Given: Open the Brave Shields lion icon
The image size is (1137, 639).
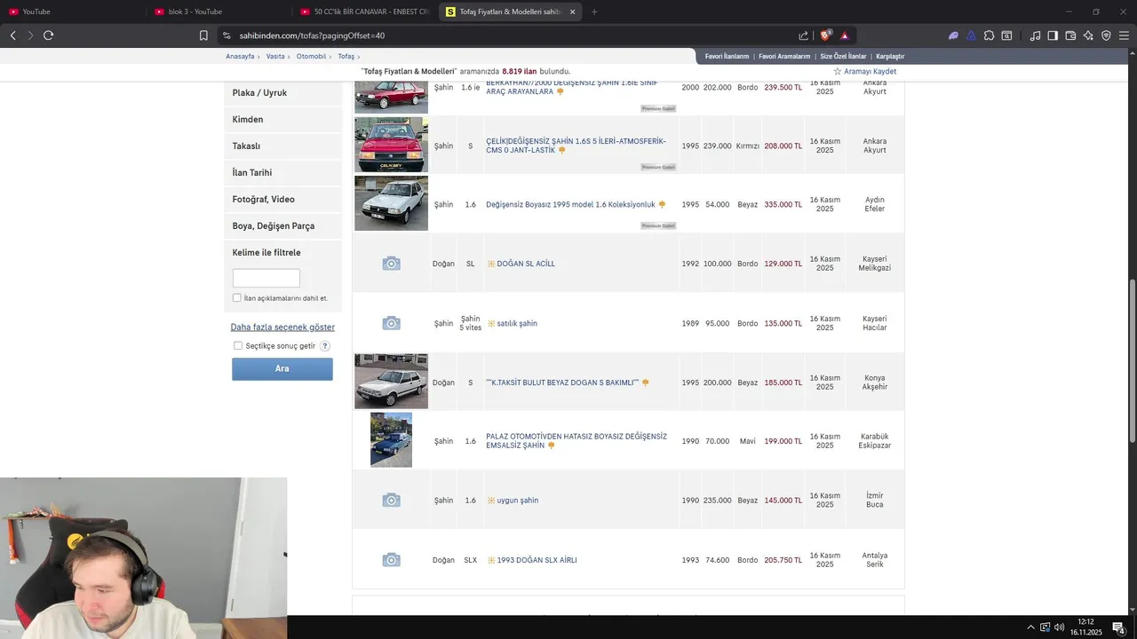Looking at the screenshot, I should [825, 35].
